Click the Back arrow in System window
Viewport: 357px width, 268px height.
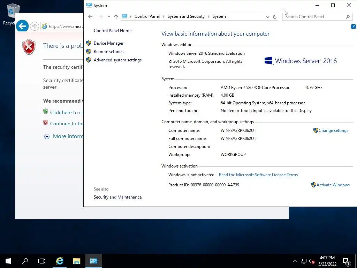pos(90,17)
